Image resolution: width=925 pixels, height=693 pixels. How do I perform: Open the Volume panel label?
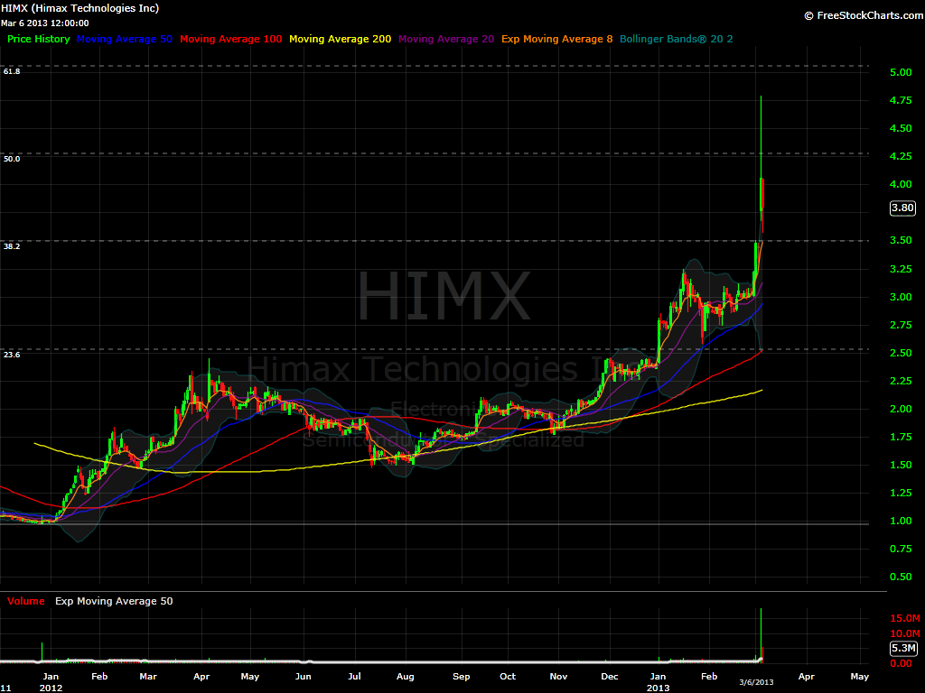tap(24, 600)
